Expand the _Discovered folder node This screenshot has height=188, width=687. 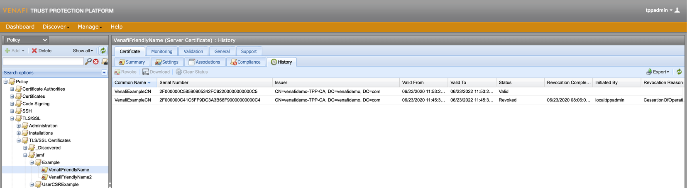point(25,148)
